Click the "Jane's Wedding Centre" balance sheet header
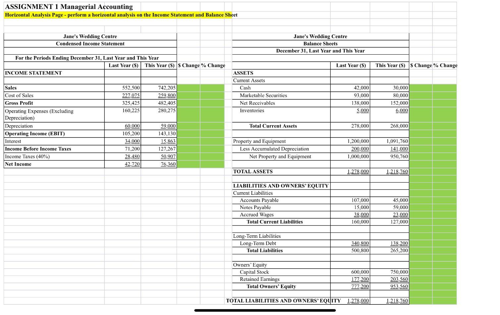Screen dimensions: 500x315 point(320,36)
